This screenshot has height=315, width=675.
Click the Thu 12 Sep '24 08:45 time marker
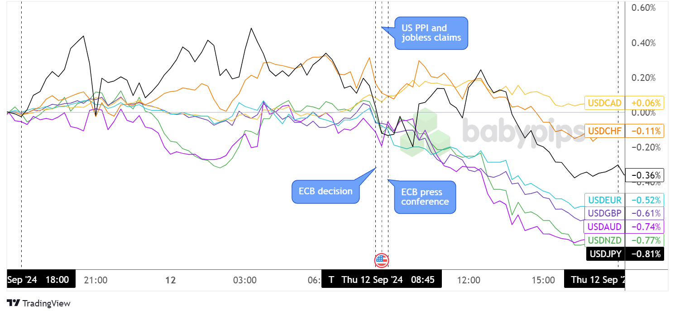382,280
